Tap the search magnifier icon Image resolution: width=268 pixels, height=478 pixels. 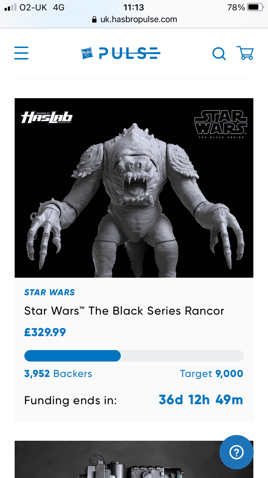tap(219, 54)
